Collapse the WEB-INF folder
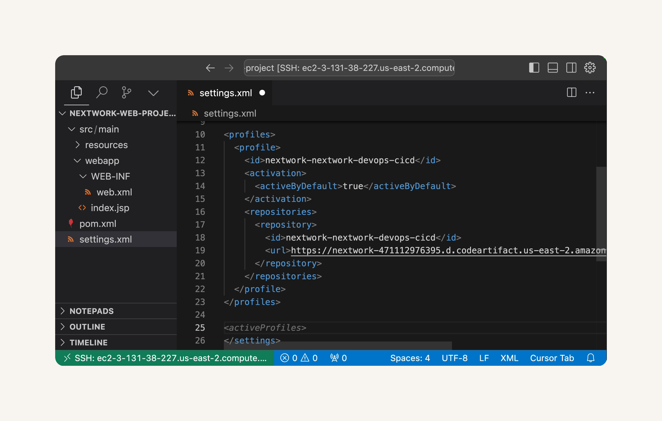 pyautogui.click(x=116, y=176)
